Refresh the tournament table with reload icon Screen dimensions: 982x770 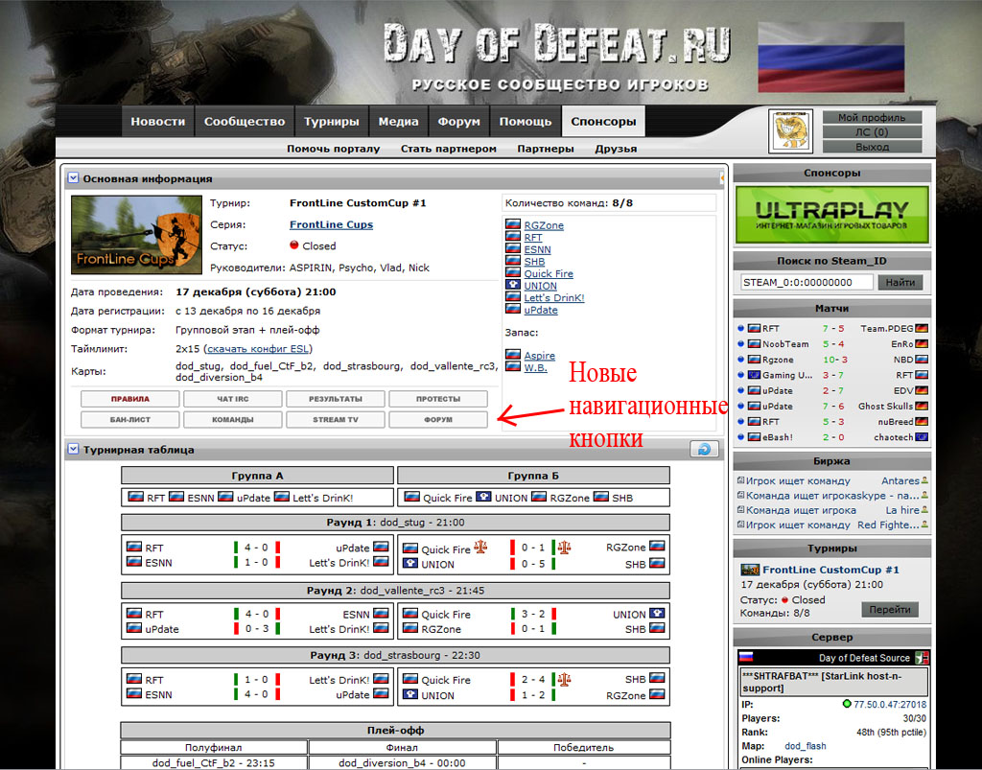click(x=704, y=449)
